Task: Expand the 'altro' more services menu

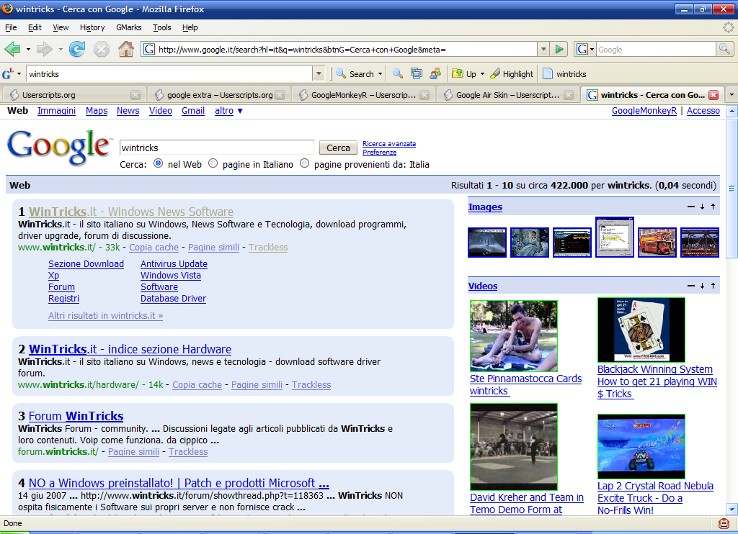Action: click(228, 111)
